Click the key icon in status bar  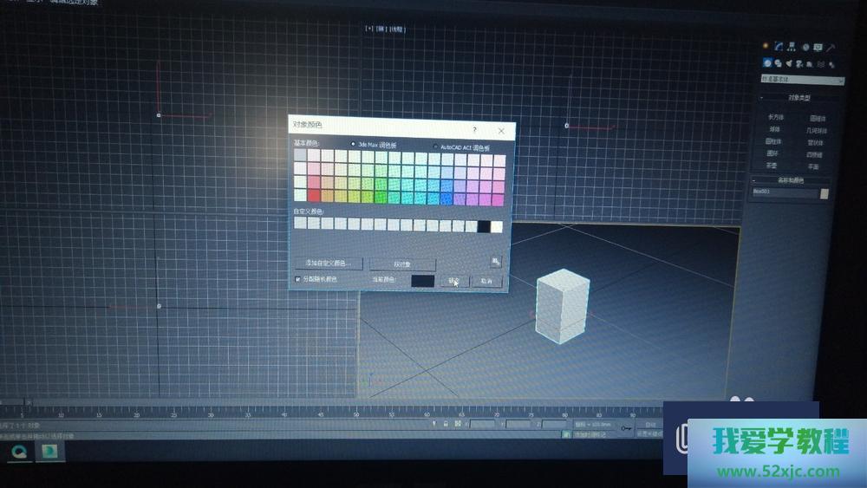coord(626,427)
